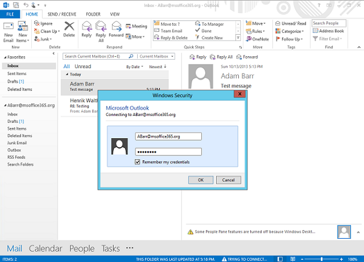Click the People Pane warning icon

tap(190, 232)
